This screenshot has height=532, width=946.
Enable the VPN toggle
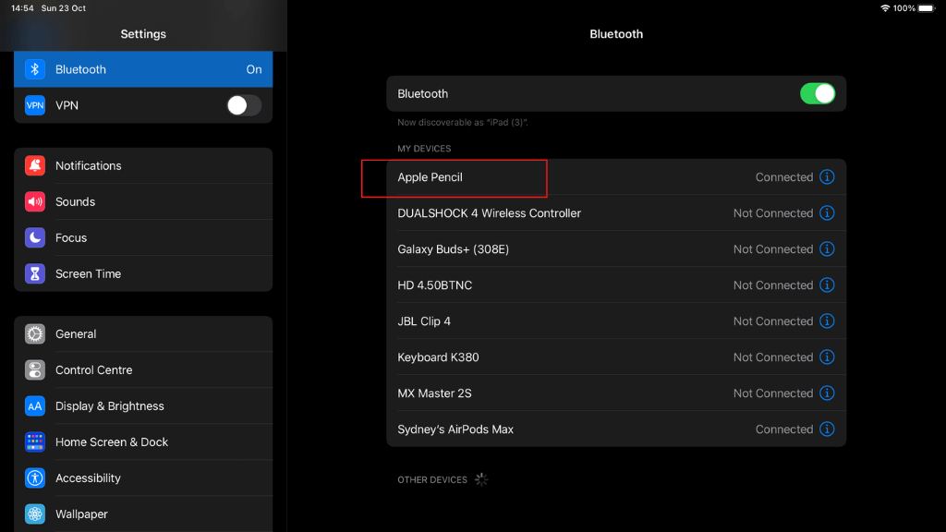pos(244,105)
